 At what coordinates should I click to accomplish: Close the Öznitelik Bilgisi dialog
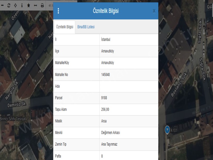point(154,11)
